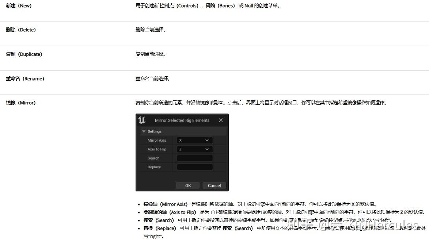Click the Replace input field

click(x=194, y=167)
